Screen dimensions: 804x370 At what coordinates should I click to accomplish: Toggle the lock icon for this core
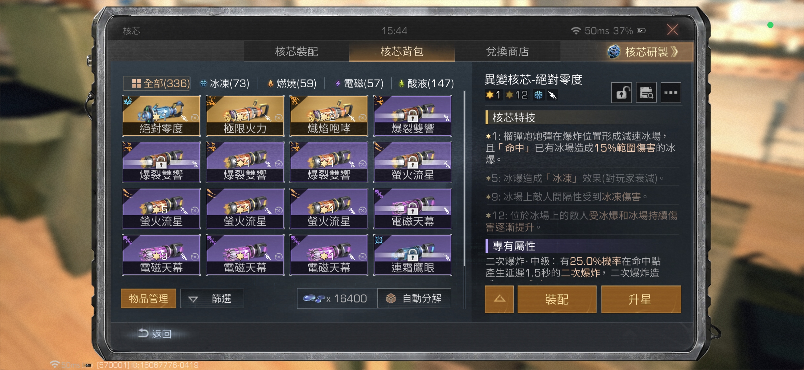tap(621, 93)
